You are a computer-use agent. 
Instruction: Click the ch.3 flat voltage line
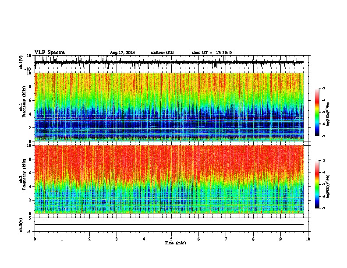[x=169, y=225]
